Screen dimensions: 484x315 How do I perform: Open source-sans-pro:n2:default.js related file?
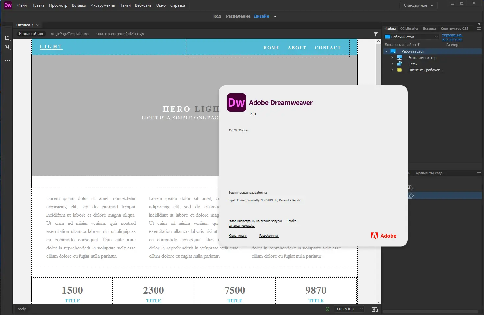[x=120, y=34]
